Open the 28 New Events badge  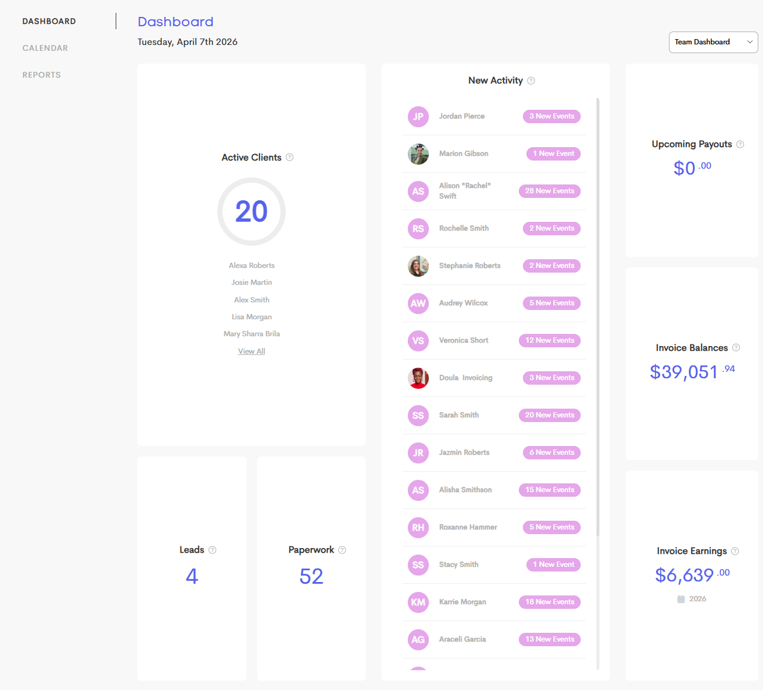tap(550, 191)
